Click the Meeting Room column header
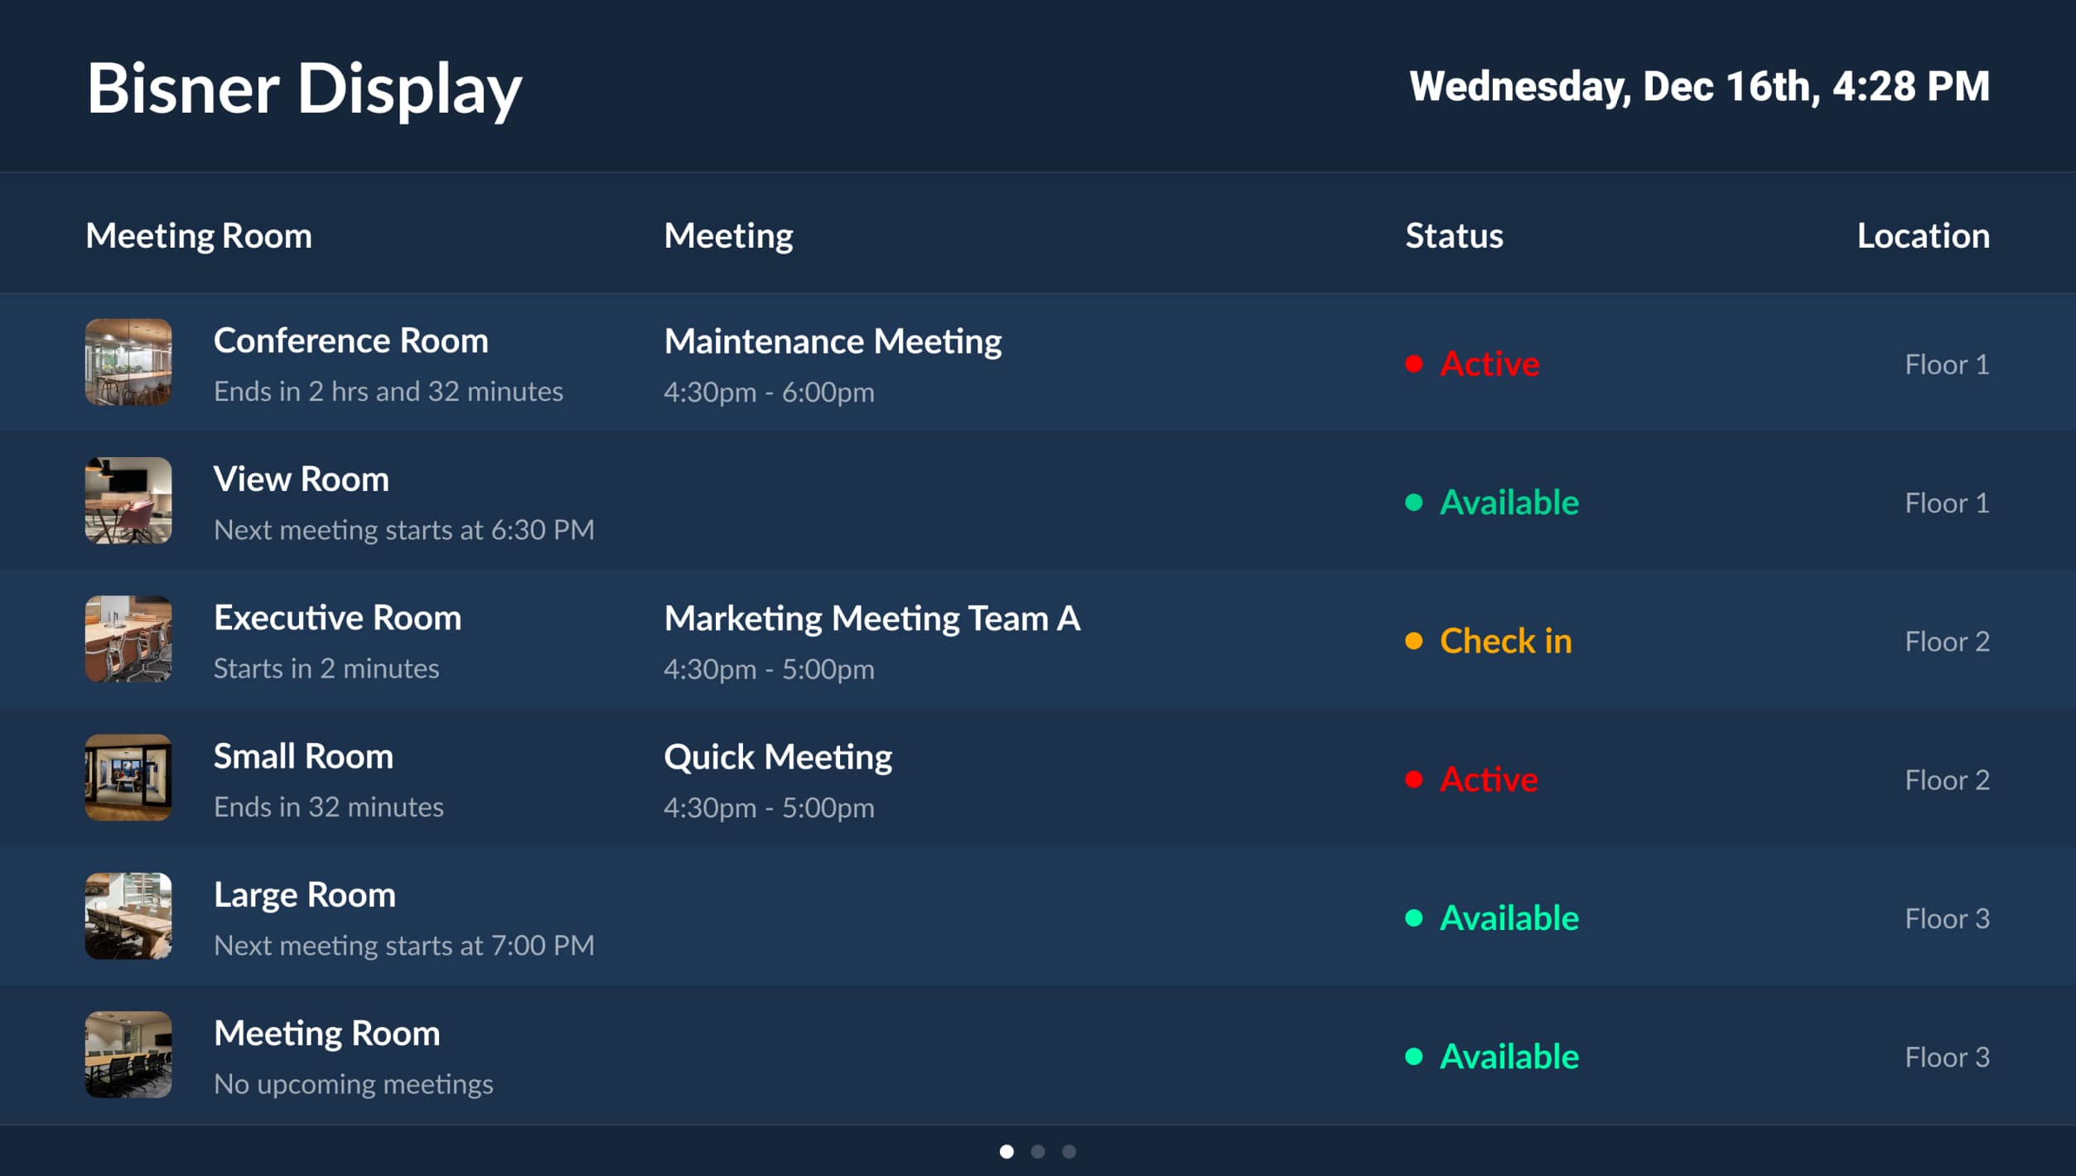Screen dimensions: 2076x1176 pos(199,235)
